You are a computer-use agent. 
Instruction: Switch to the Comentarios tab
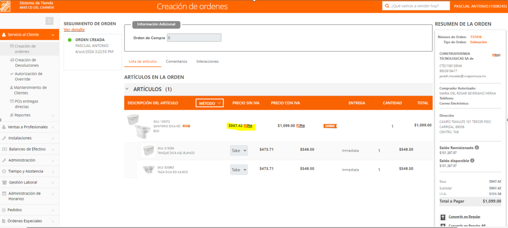tap(177, 61)
